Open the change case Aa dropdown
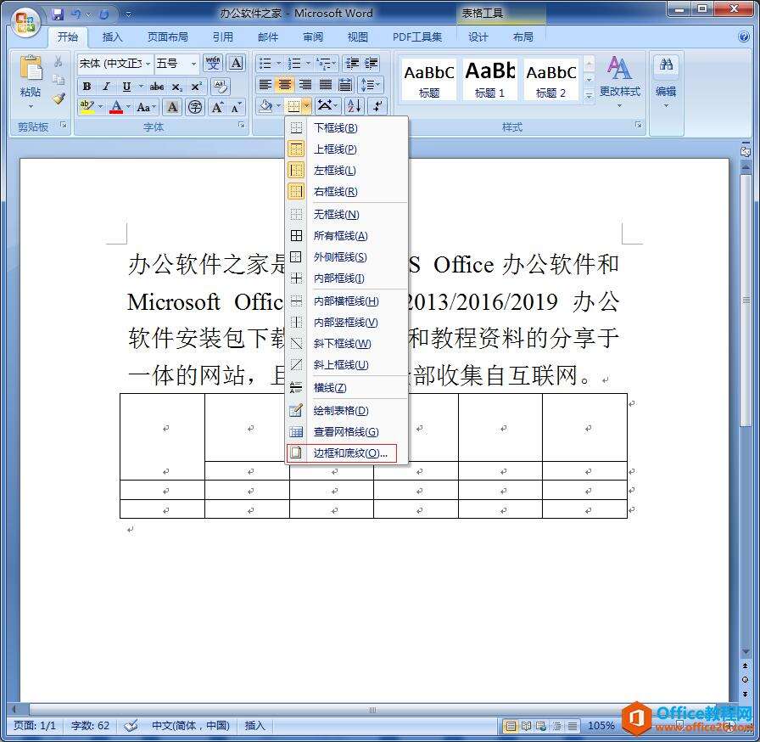 coord(145,107)
